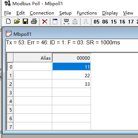Click the Tx = 53 status line
This screenshot has height=138, width=138.
(x=63, y=43)
